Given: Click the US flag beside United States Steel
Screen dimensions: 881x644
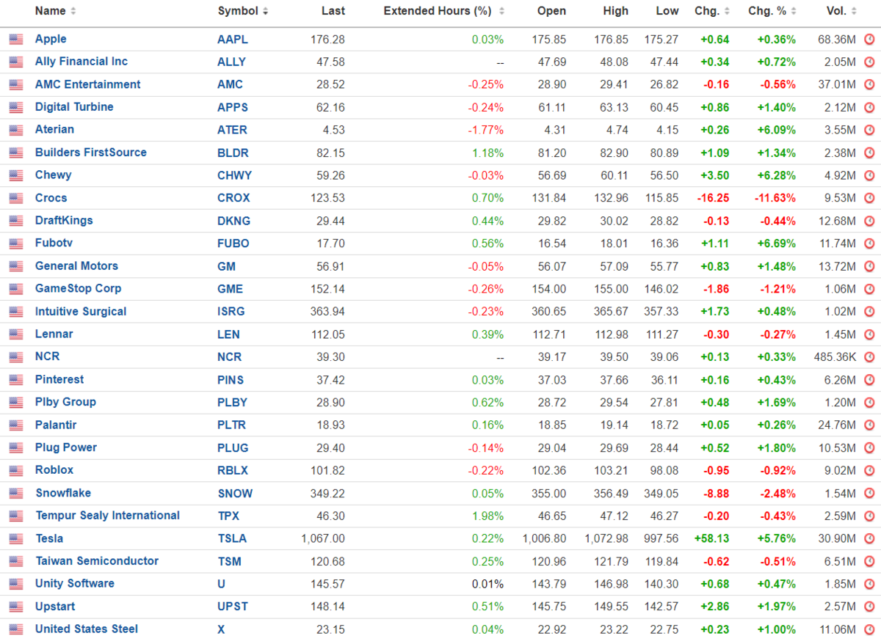Looking at the screenshot, I should click(x=16, y=630).
